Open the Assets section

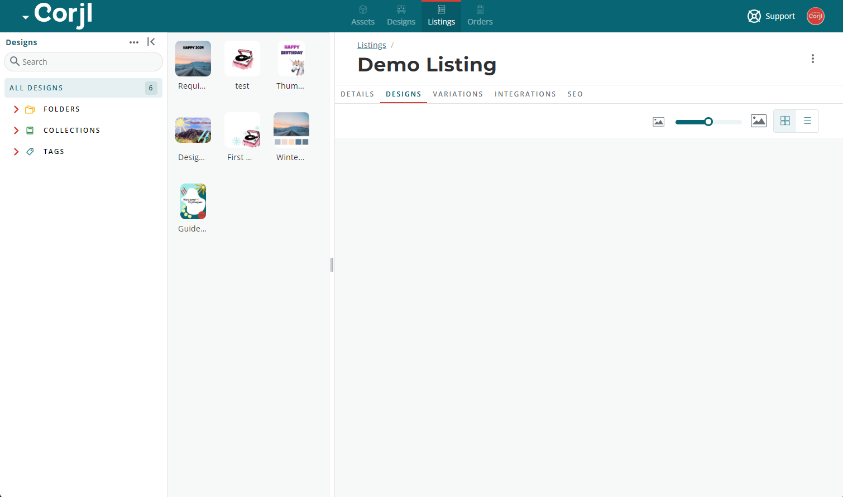(x=362, y=16)
